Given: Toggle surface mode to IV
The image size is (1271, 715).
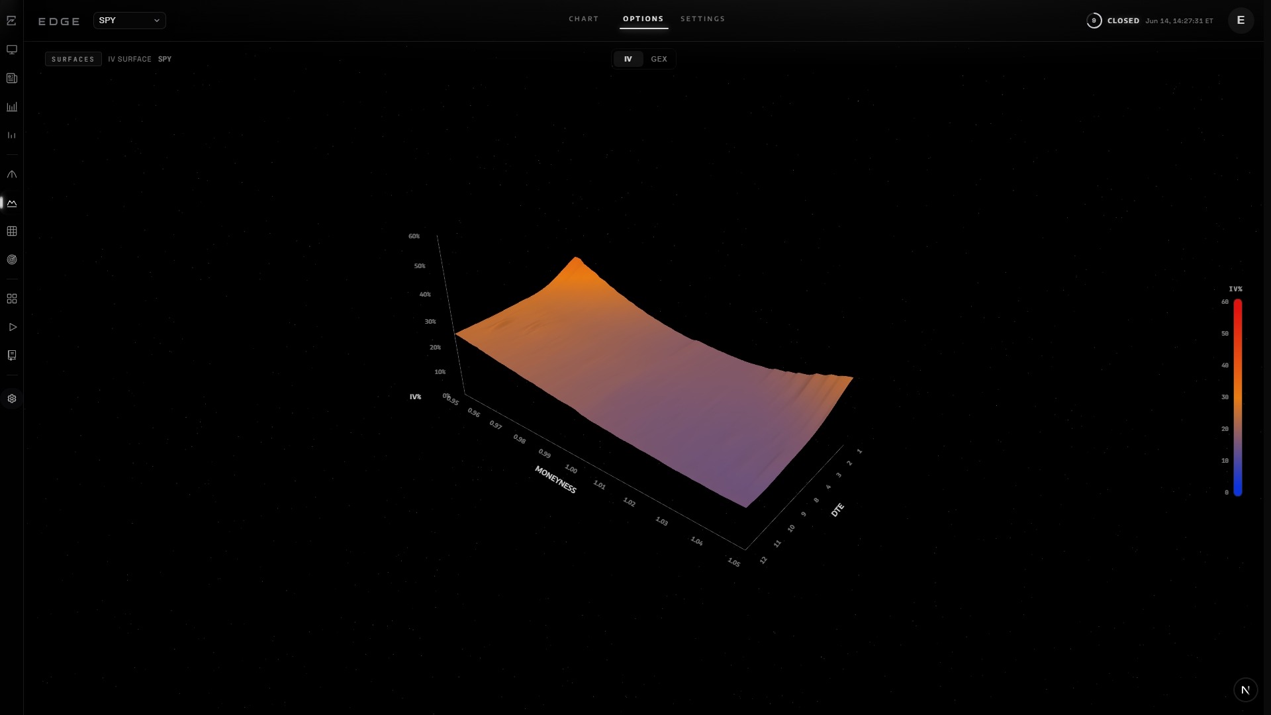Looking at the screenshot, I should 628,59.
